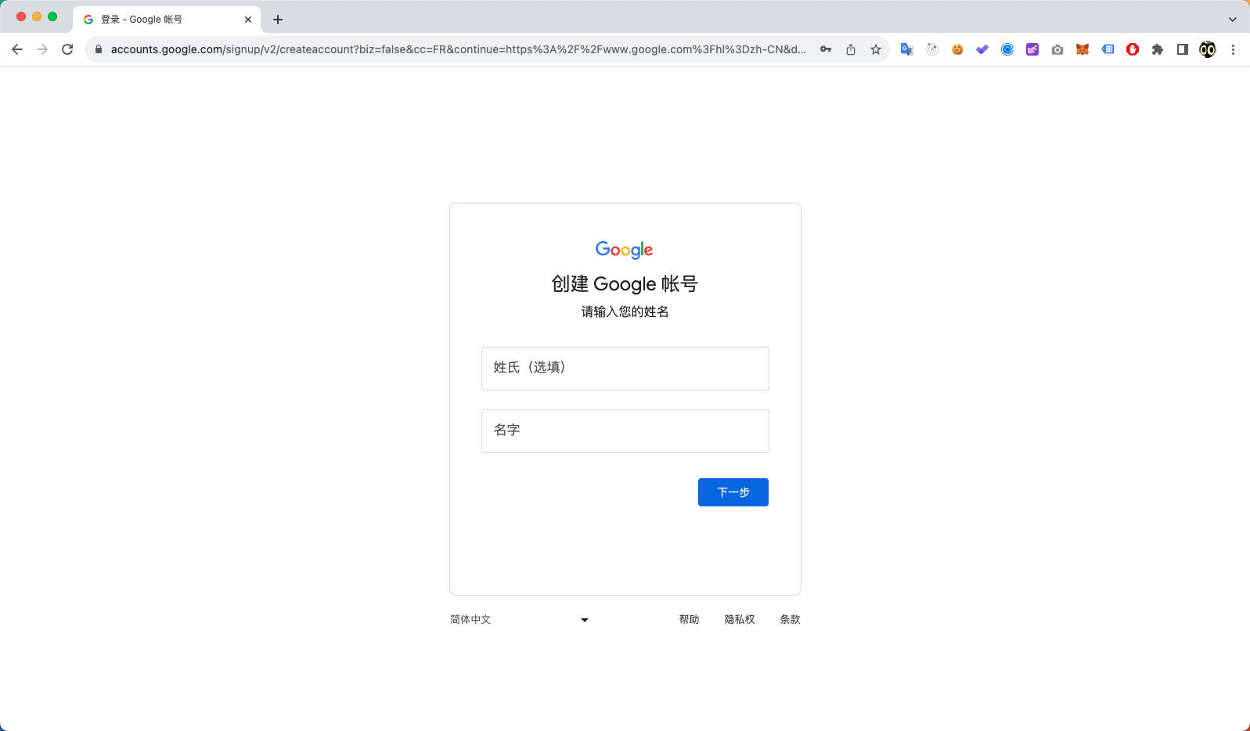Open the 帮助 link

[690, 619]
